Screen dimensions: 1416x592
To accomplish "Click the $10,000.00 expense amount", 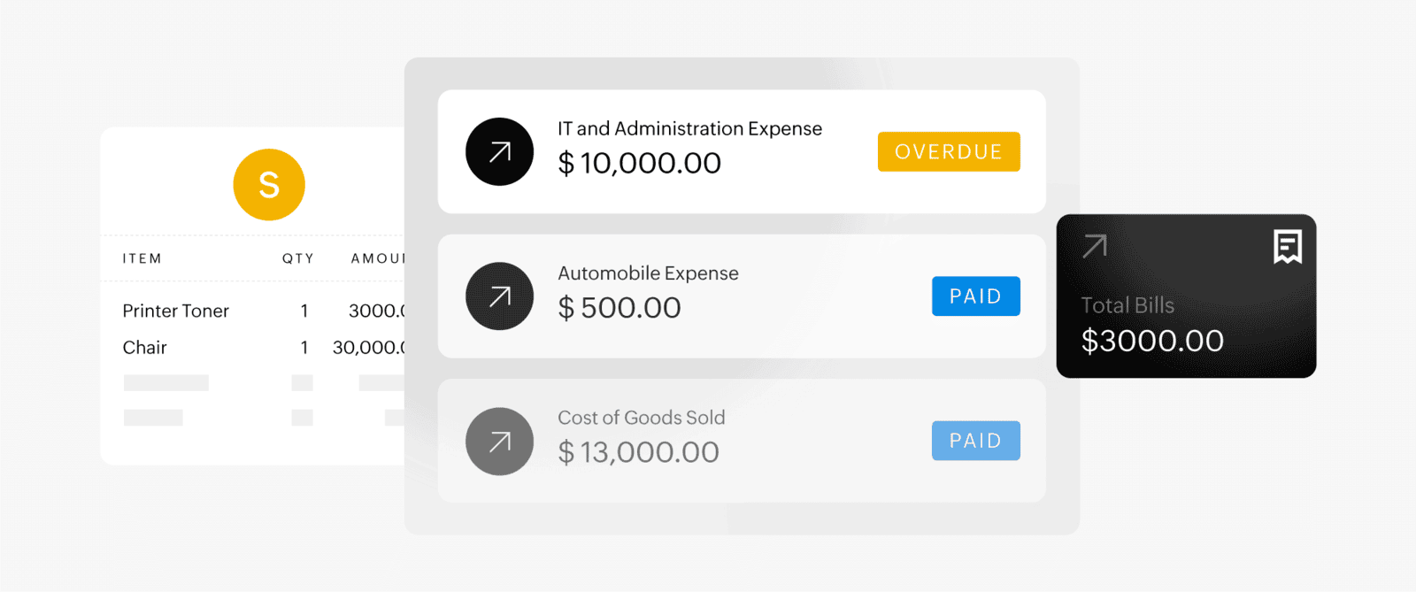I will [x=640, y=164].
